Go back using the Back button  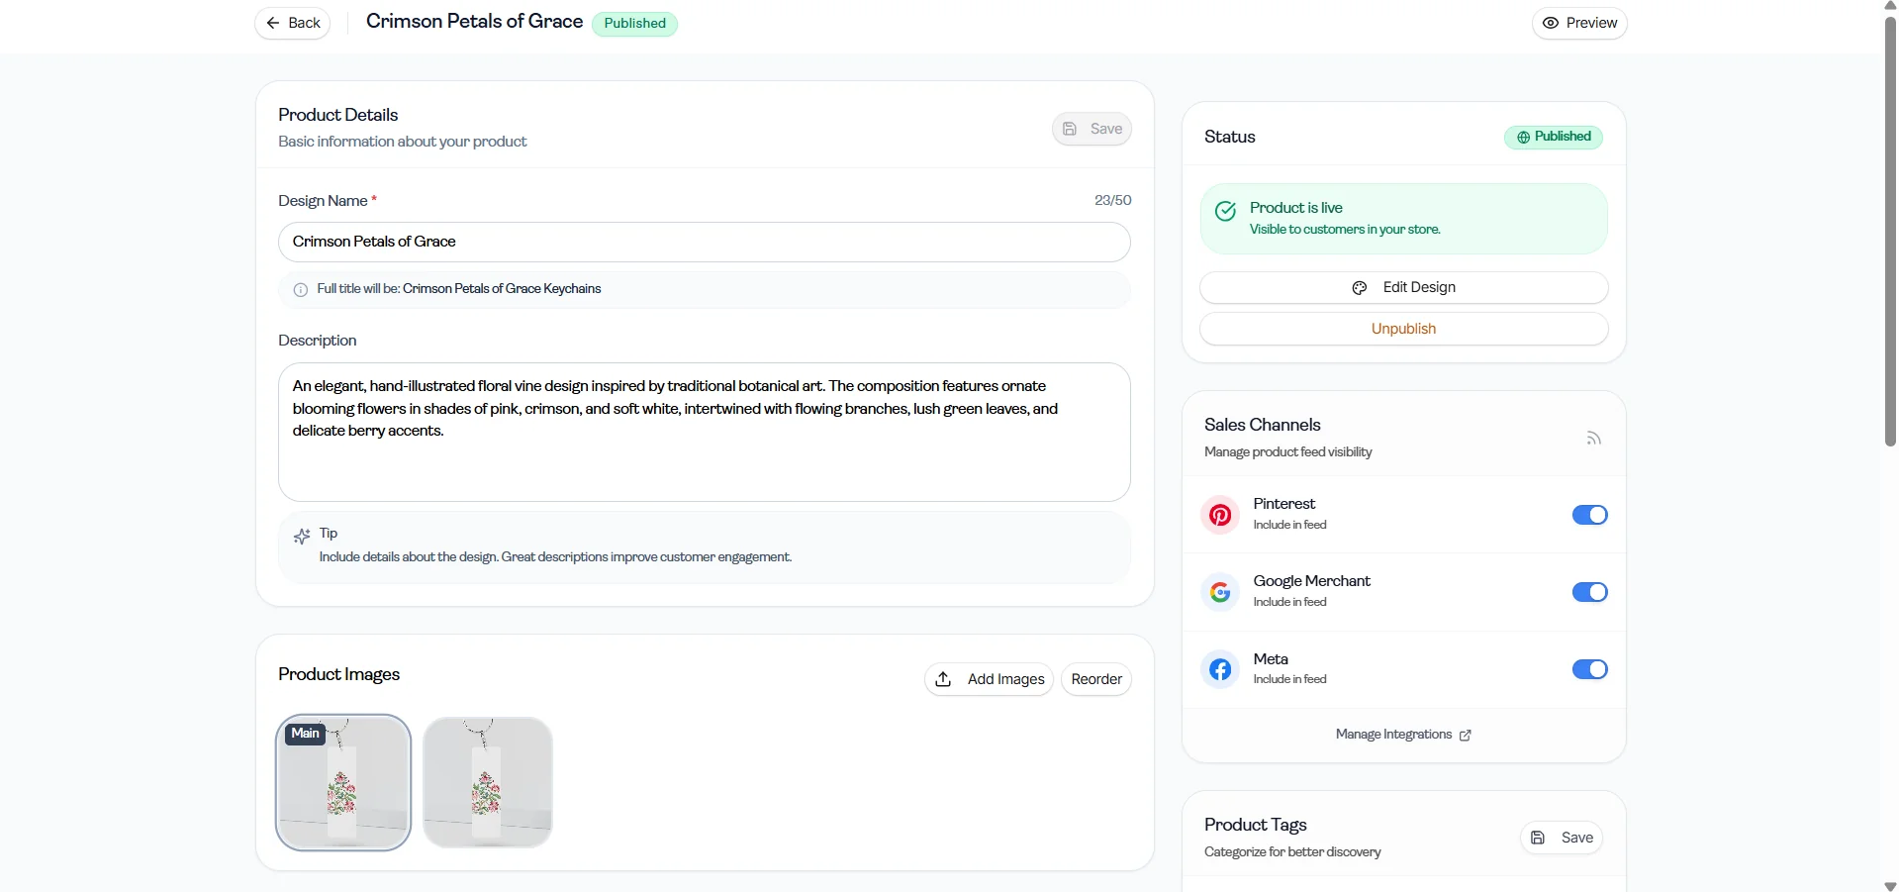tap(293, 23)
